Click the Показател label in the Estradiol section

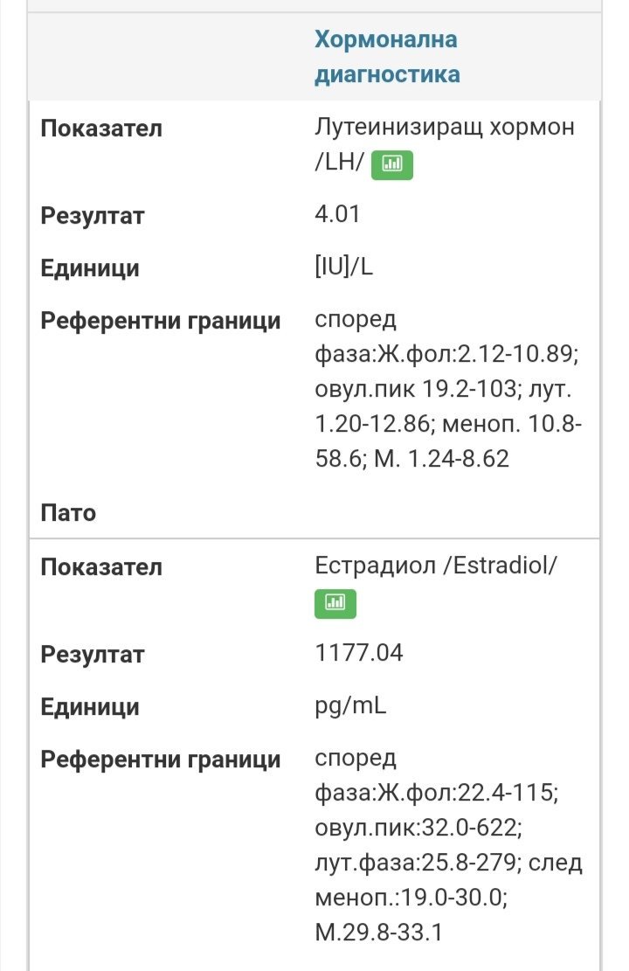(x=101, y=567)
